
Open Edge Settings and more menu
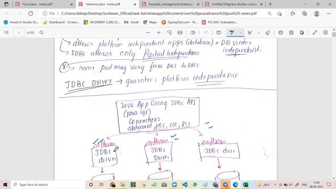[329, 14]
